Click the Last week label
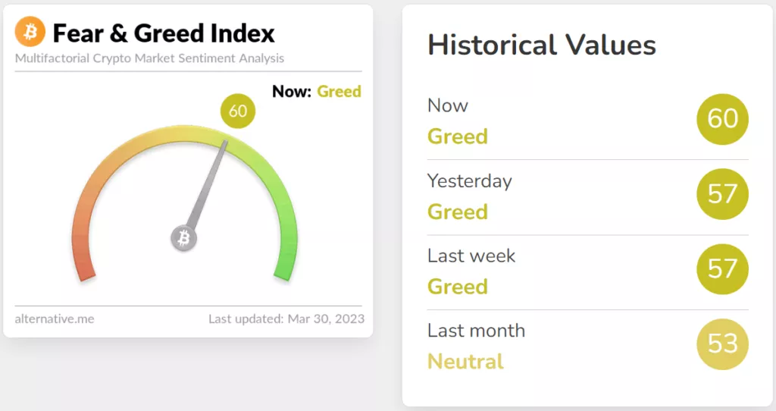Screen dimensions: 776x411 tap(471, 256)
